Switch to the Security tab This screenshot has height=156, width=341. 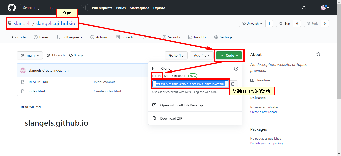tap(171, 37)
